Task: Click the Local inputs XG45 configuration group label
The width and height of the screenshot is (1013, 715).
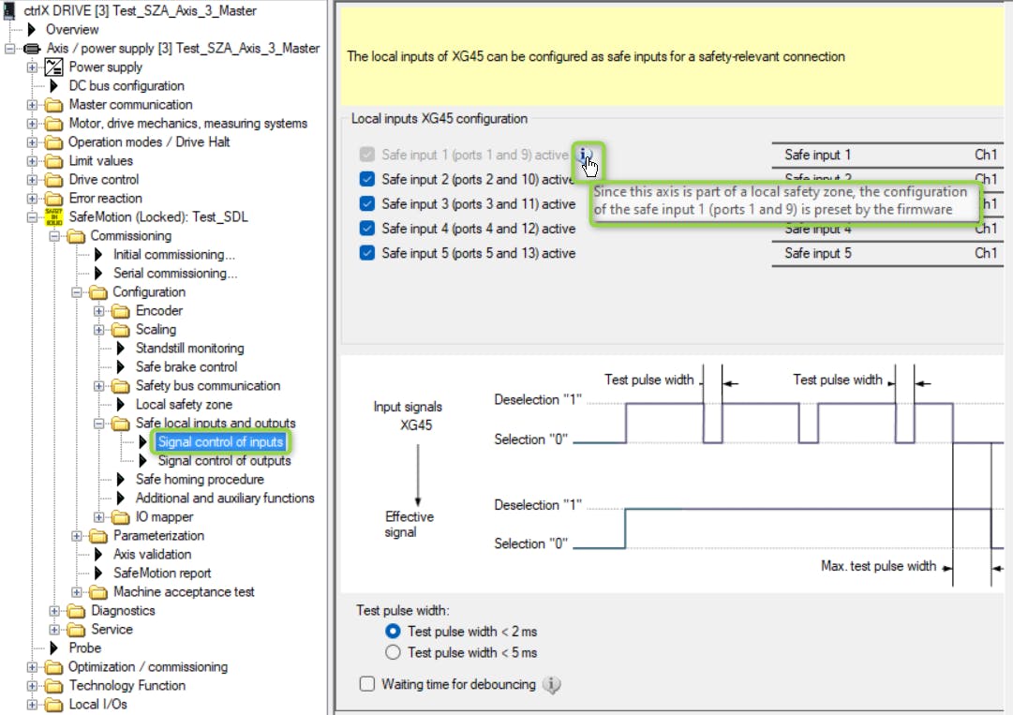Action: (x=439, y=118)
